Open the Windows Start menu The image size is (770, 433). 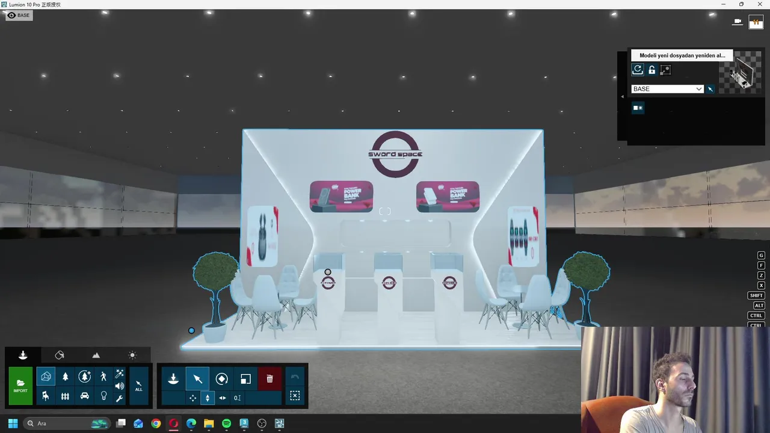pyautogui.click(x=13, y=423)
